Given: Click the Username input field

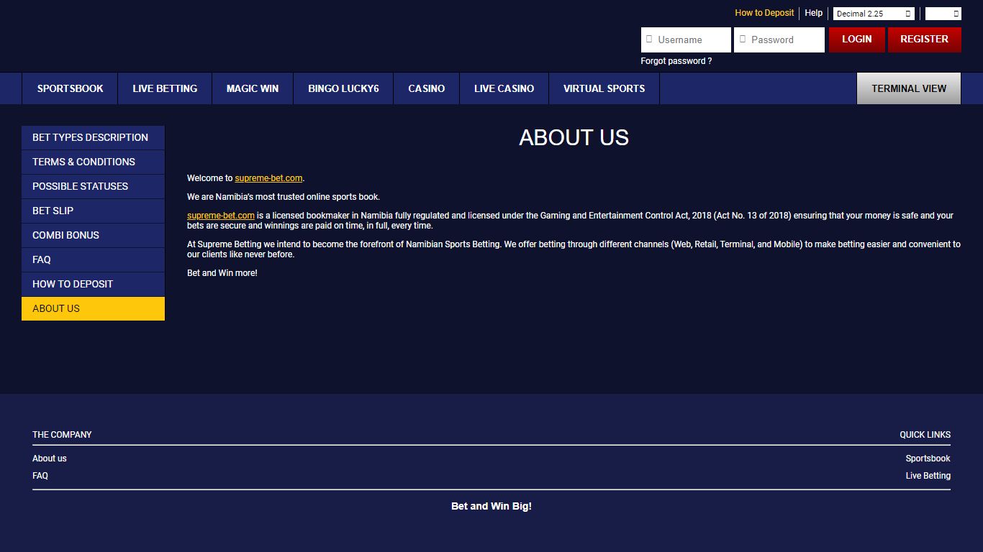Looking at the screenshot, I should click(686, 40).
